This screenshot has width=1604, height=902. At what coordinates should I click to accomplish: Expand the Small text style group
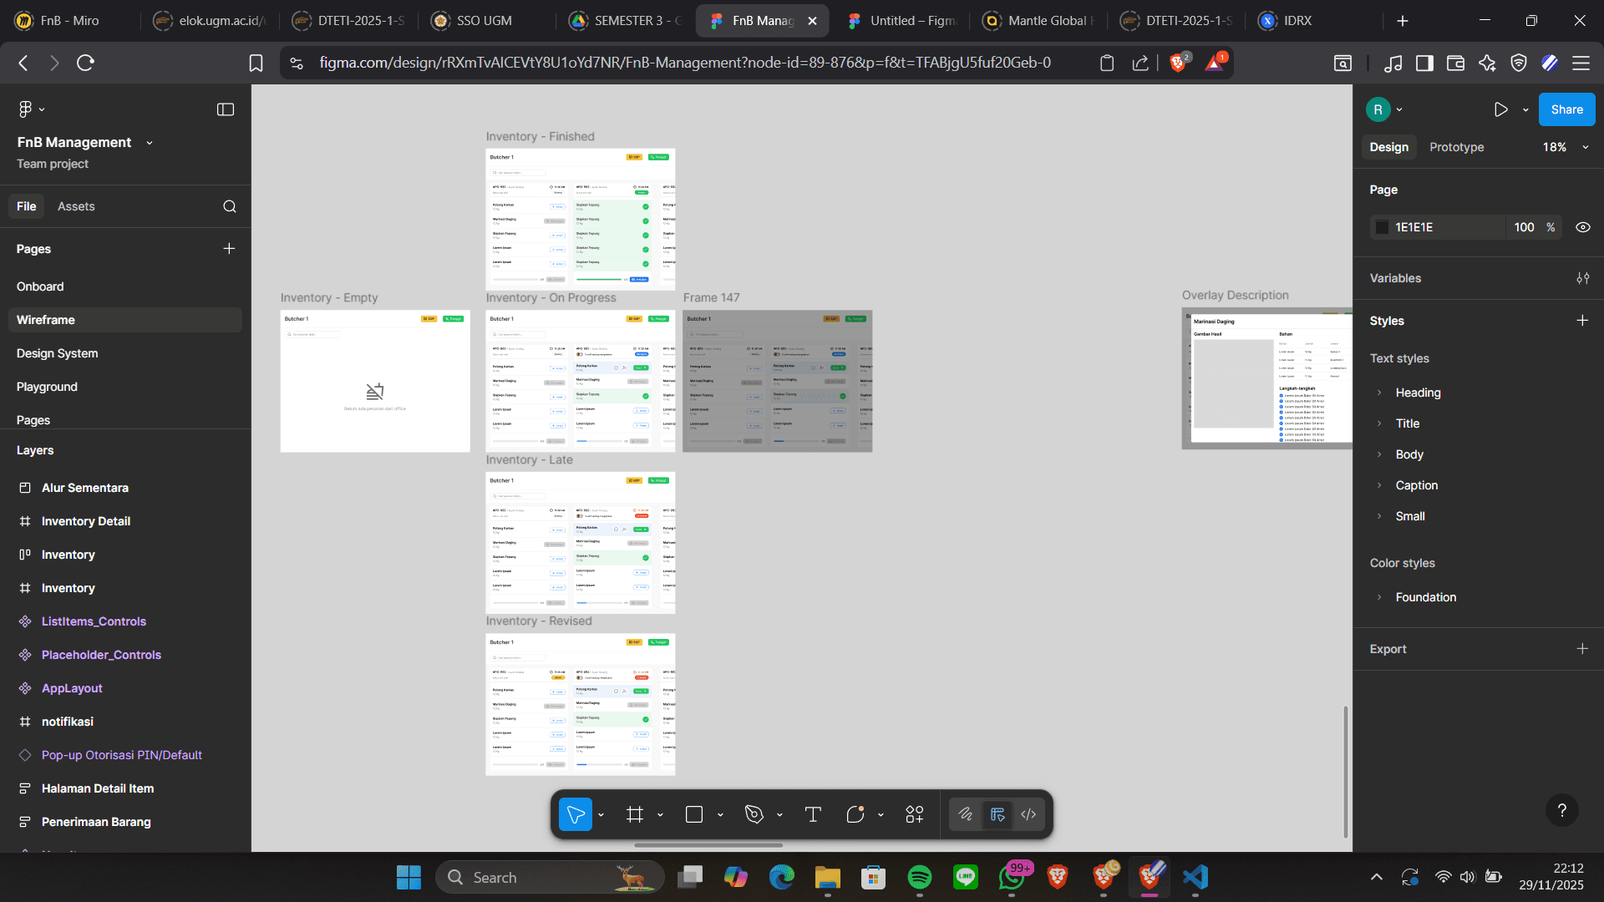point(1379,516)
